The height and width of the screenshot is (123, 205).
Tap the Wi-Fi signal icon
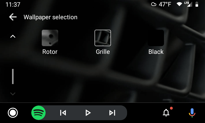pos(179,4)
